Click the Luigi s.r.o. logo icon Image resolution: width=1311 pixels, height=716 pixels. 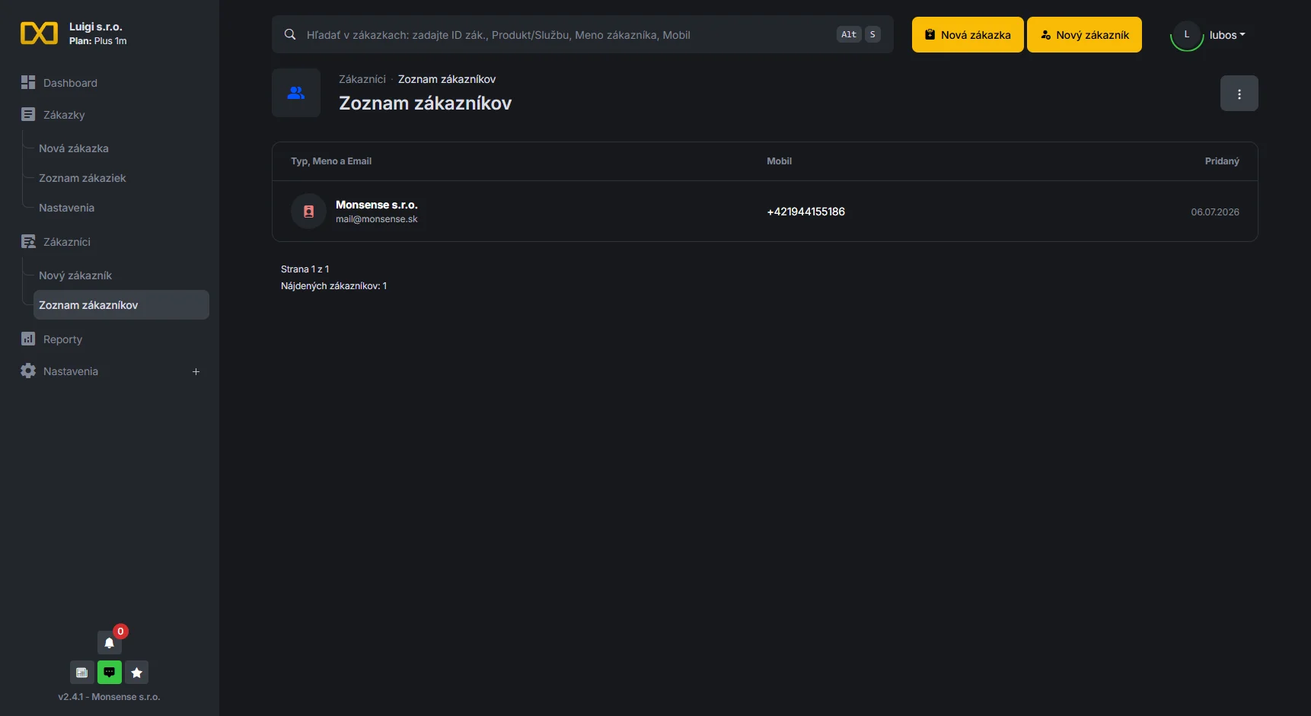click(39, 33)
